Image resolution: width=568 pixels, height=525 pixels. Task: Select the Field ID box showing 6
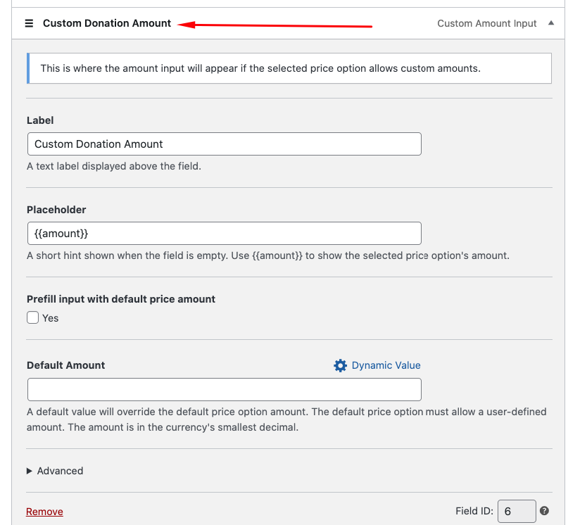[516, 512]
